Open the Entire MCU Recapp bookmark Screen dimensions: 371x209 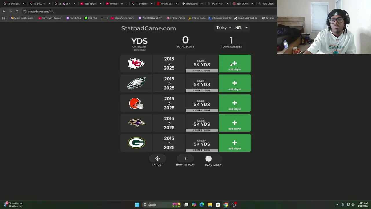[50, 18]
